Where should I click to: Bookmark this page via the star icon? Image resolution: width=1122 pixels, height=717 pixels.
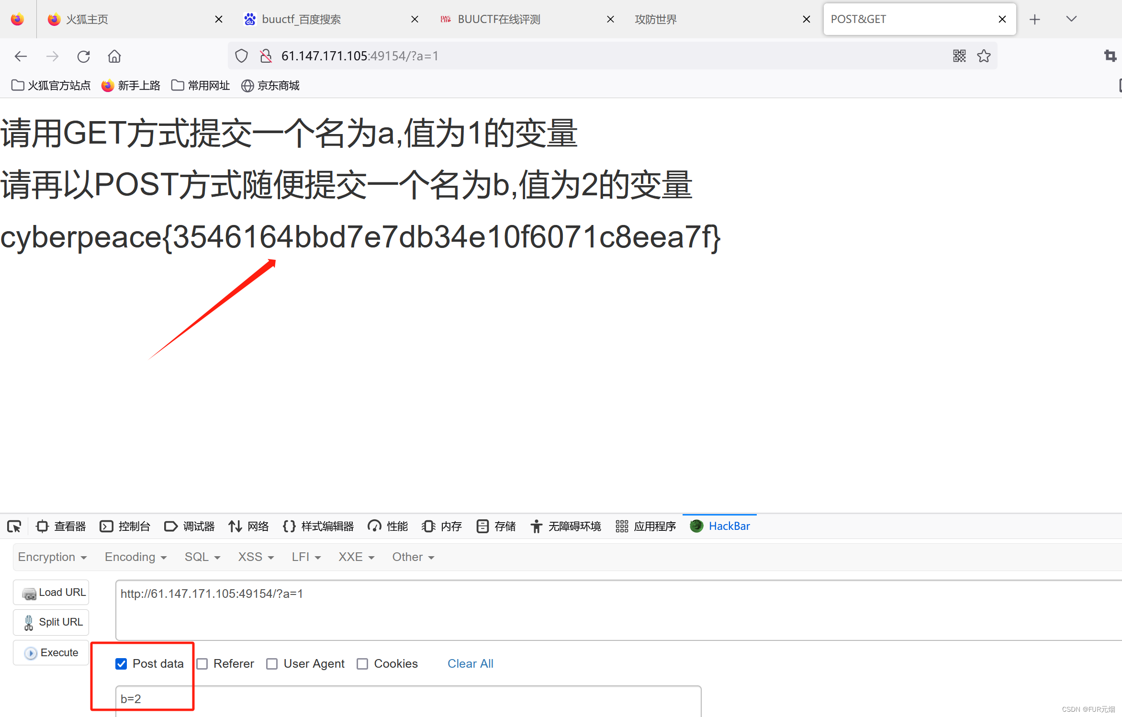(984, 56)
